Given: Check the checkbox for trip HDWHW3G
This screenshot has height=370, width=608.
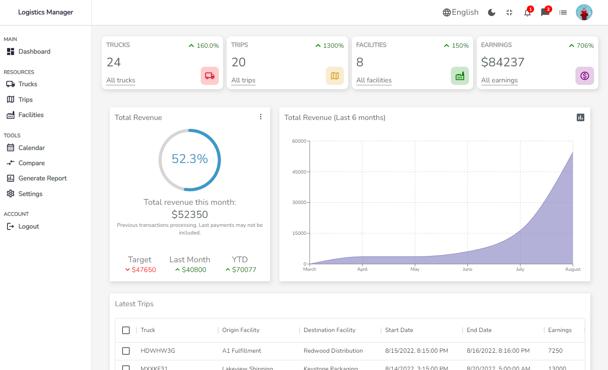Looking at the screenshot, I should click(125, 351).
